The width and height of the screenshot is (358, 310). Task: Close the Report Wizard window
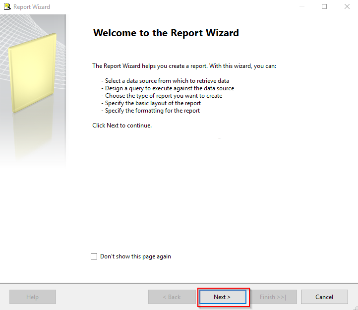coord(347,6)
